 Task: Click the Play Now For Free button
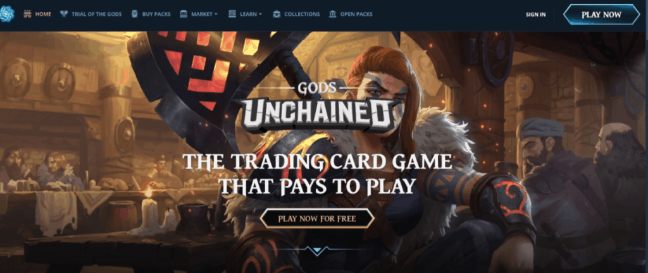[317, 218]
